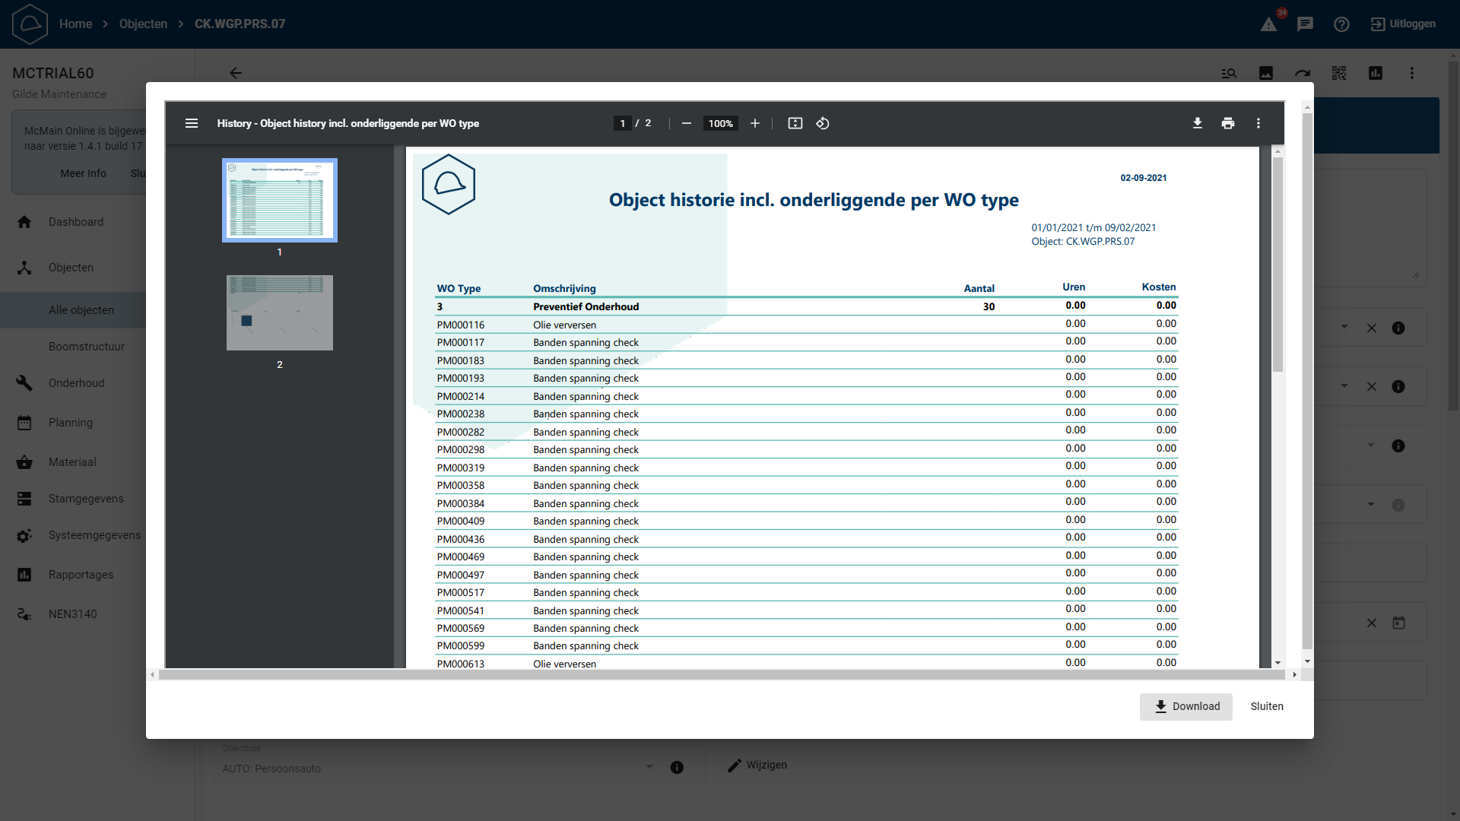Open the notifications warning icon

1269,24
